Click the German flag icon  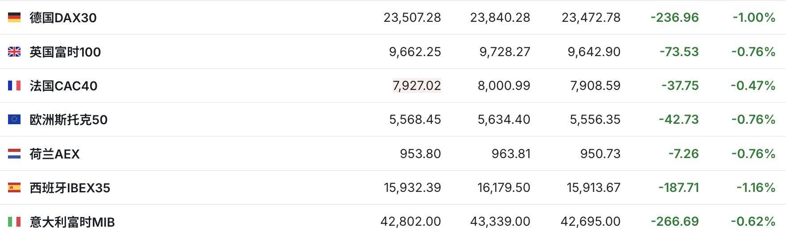coord(14,18)
